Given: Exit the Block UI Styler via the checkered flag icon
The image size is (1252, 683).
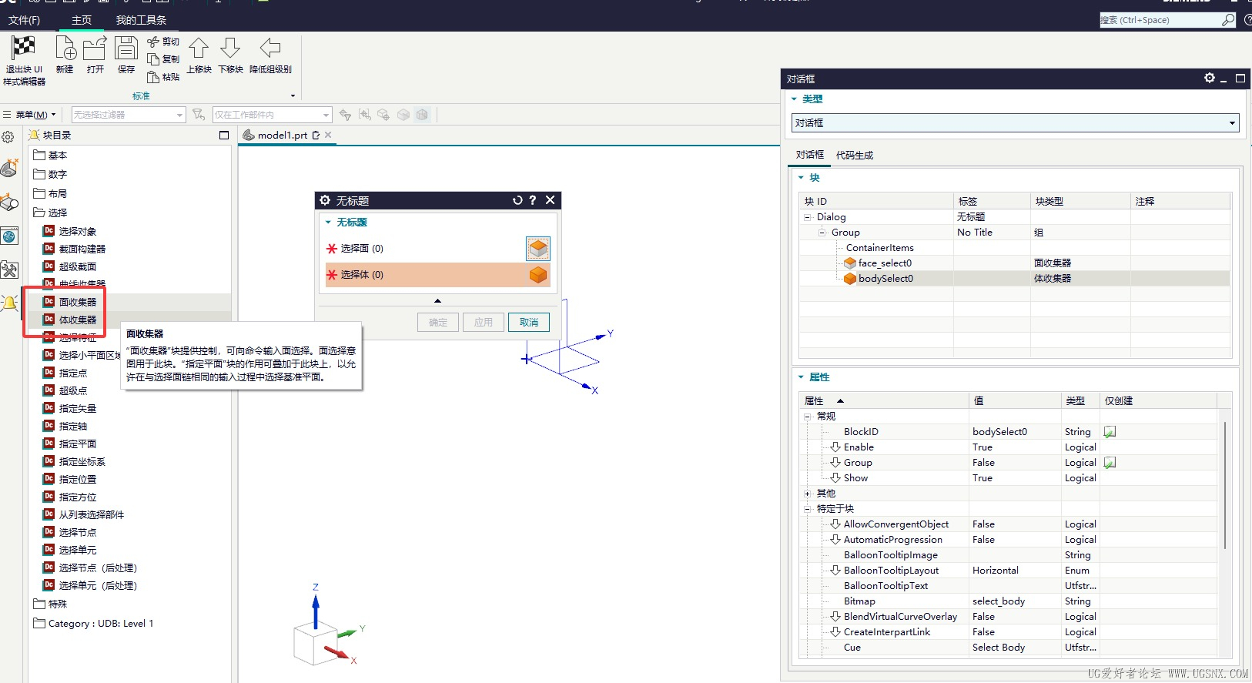Looking at the screenshot, I should [23, 48].
